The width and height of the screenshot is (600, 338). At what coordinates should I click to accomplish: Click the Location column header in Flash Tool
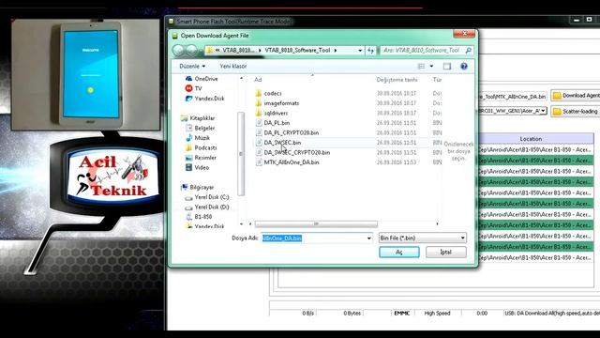(531, 139)
